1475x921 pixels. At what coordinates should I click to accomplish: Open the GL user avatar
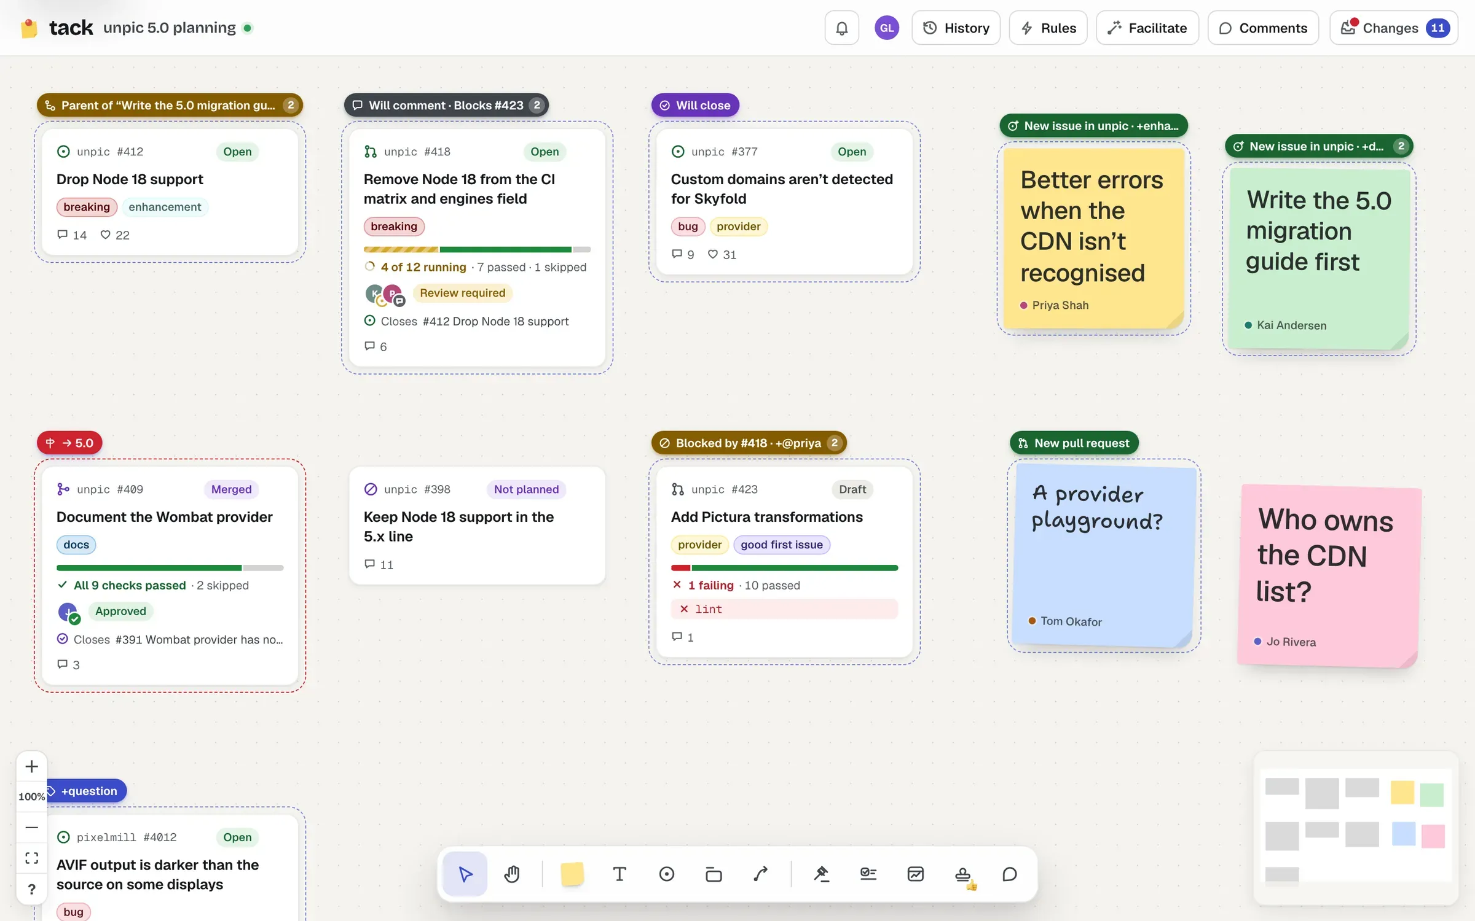[887, 28]
